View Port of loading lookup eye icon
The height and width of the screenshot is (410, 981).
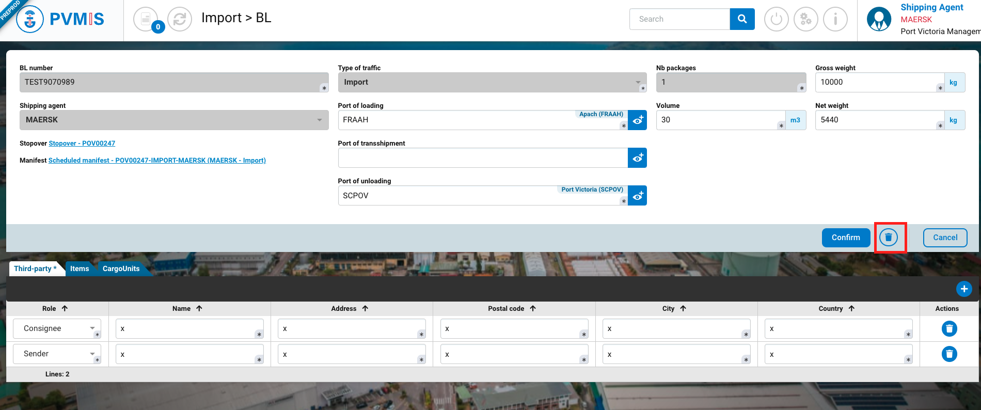(x=637, y=120)
